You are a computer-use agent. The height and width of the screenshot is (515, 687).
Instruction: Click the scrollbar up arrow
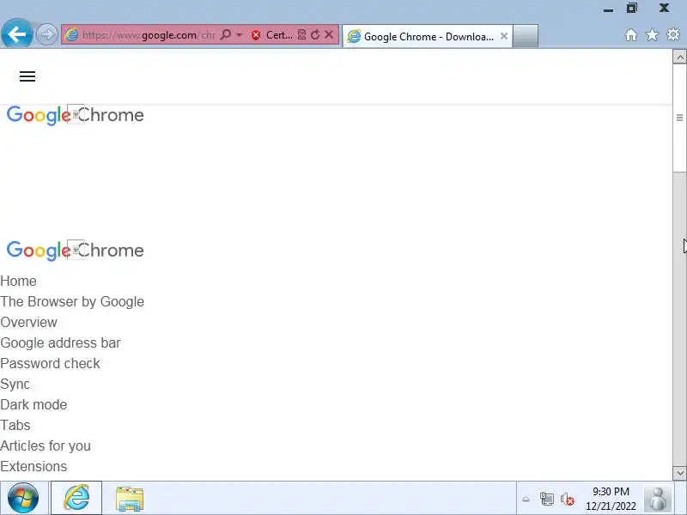679,57
